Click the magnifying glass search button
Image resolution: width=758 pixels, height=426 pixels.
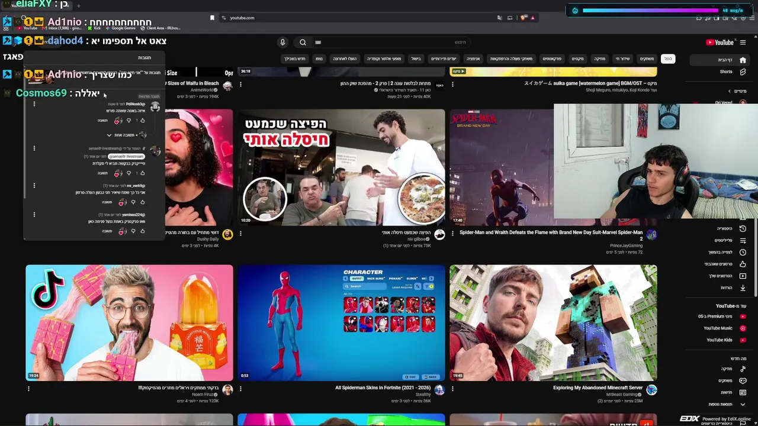pos(303,43)
